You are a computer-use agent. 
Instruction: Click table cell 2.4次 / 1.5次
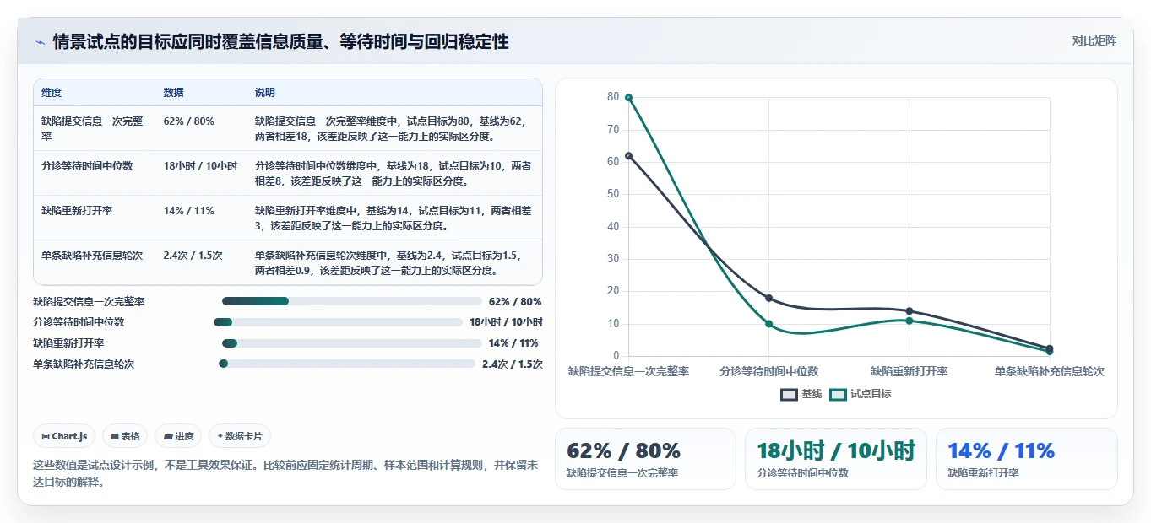[193, 256]
